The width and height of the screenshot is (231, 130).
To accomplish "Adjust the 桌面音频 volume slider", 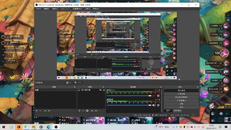I will (x=129, y=105).
